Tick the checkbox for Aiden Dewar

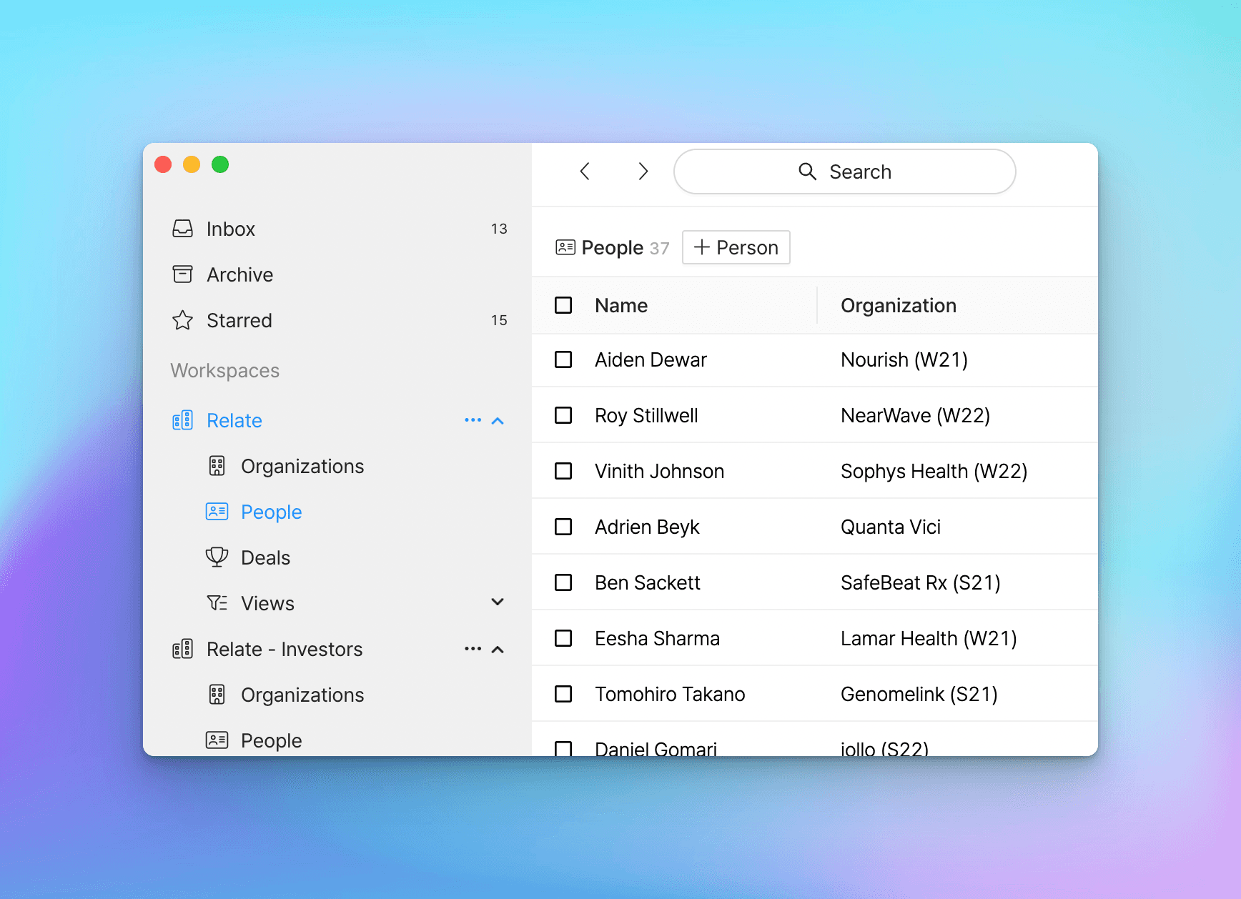tap(563, 359)
